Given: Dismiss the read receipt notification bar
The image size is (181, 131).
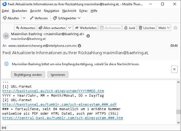Looking at the screenshot, I should pos(174,69).
